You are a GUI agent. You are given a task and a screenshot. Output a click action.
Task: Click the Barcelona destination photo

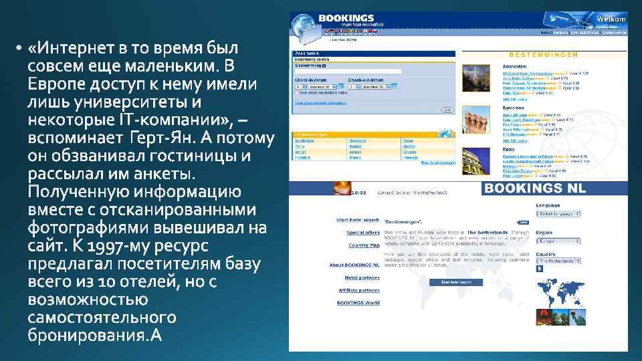click(x=475, y=120)
